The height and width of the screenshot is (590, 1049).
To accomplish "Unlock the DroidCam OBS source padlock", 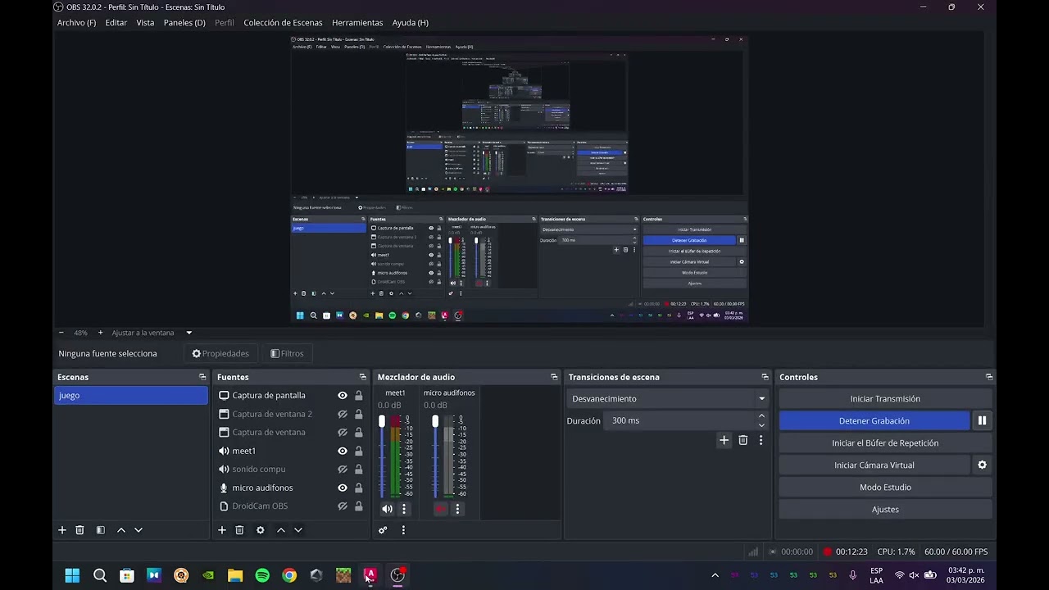I will pos(358,506).
